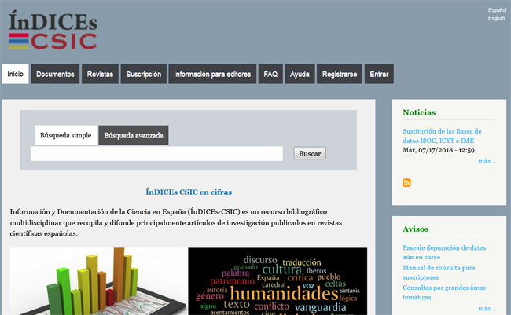Viewport: 511px width, 315px height.
Task: Switch language to Español
Action: (496, 10)
